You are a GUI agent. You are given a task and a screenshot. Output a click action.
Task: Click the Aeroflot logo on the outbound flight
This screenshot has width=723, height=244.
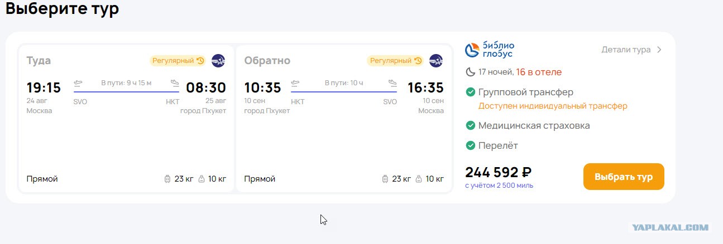tap(218, 61)
